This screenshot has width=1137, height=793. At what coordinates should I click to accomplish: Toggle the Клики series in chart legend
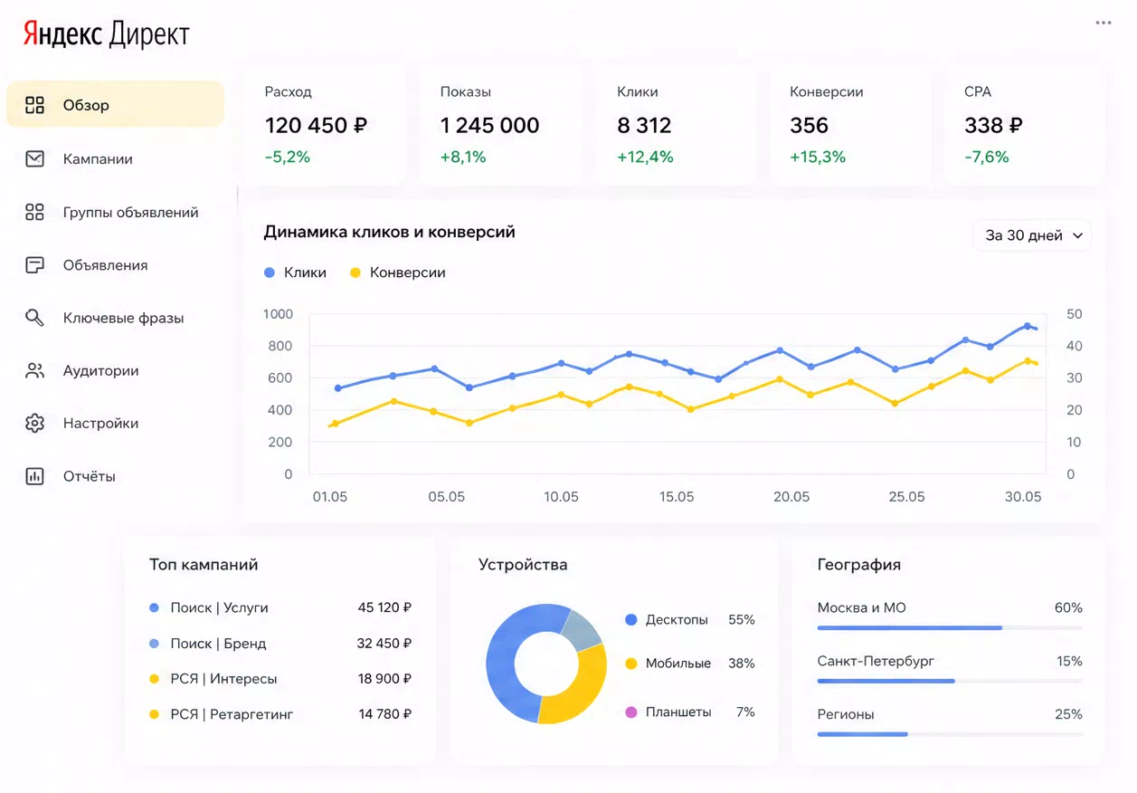[x=295, y=272]
